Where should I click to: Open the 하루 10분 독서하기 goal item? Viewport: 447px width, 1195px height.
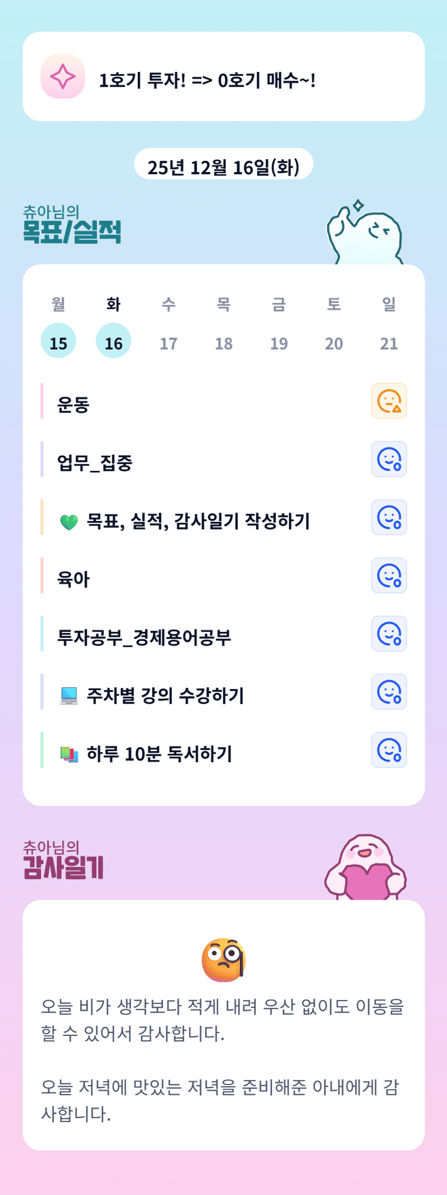point(159,754)
